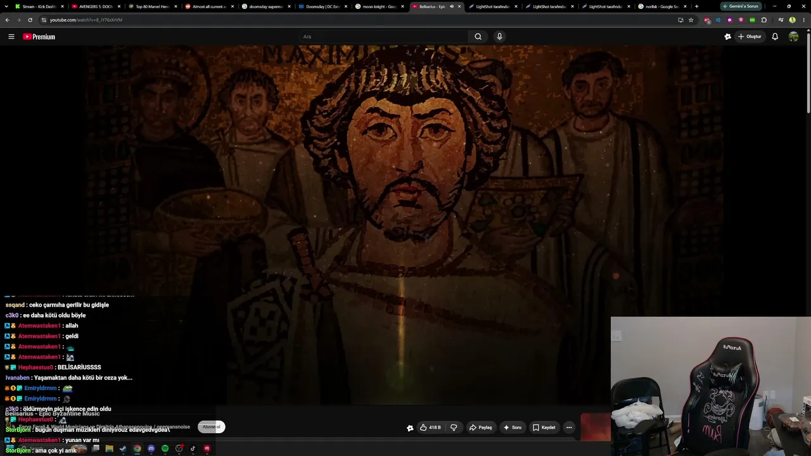This screenshot has height=456, width=811.
Task: Start voice search with the microphone icon
Action: click(499, 37)
